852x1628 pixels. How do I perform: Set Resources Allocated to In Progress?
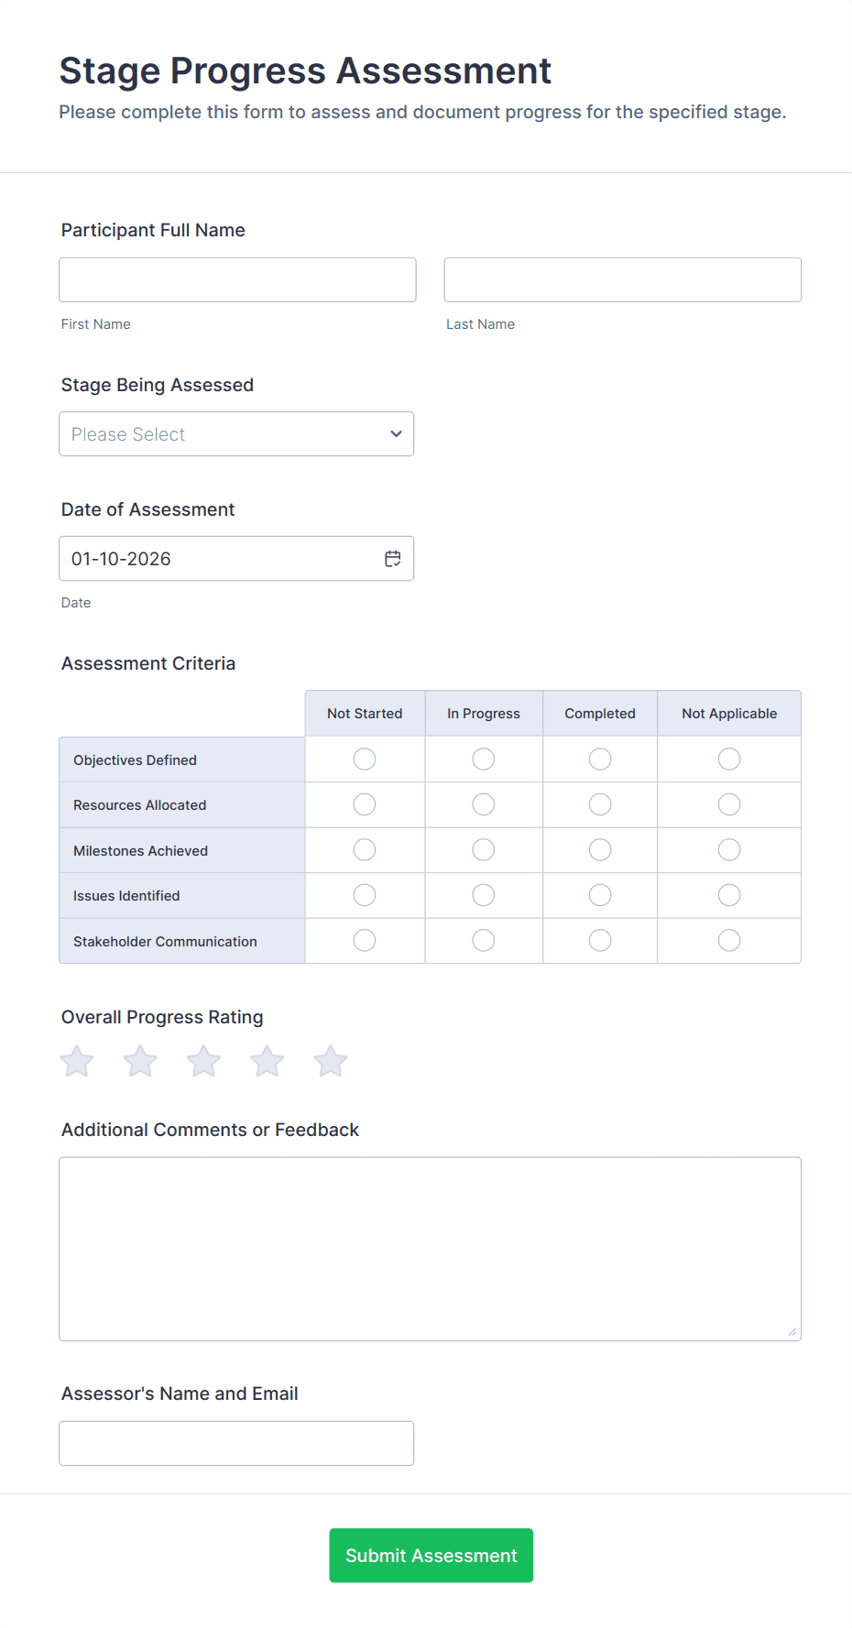click(x=484, y=804)
